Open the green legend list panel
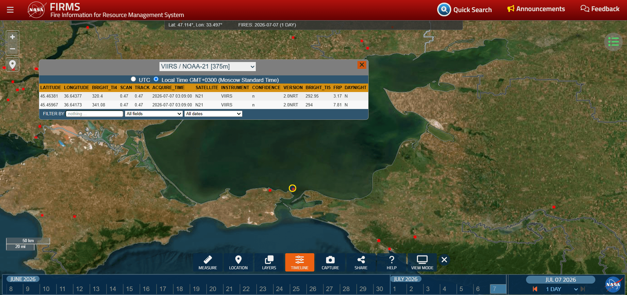Image resolution: width=627 pixels, height=295 pixels. [x=613, y=42]
